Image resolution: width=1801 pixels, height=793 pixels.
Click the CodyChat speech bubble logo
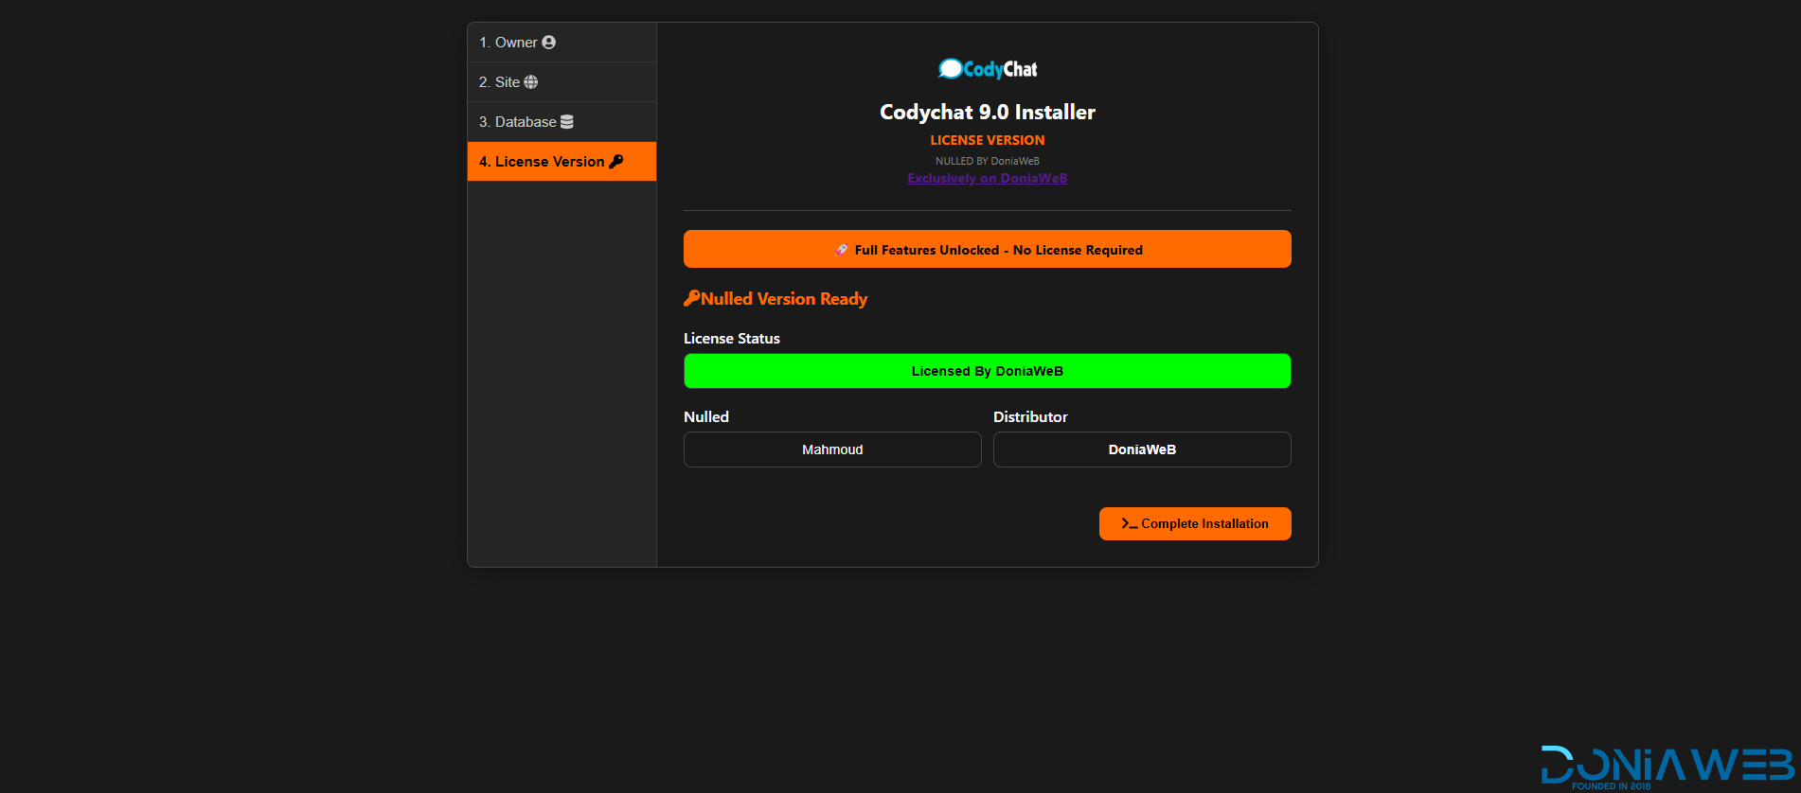click(950, 69)
